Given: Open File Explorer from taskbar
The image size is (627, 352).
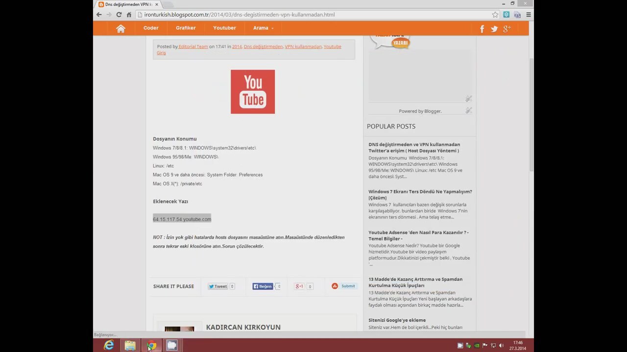Looking at the screenshot, I should pyautogui.click(x=130, y=345).
